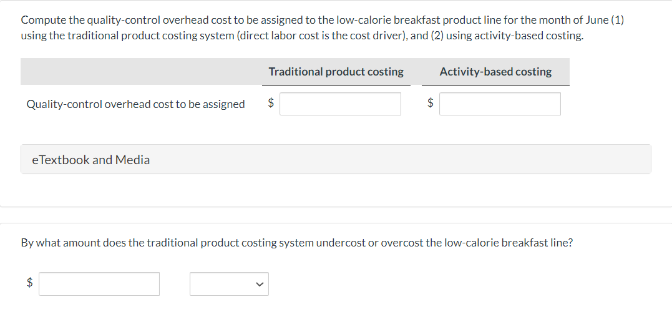
Task: Click the Quality-control overhead cost row label
Action: click(x=135, y=104)
